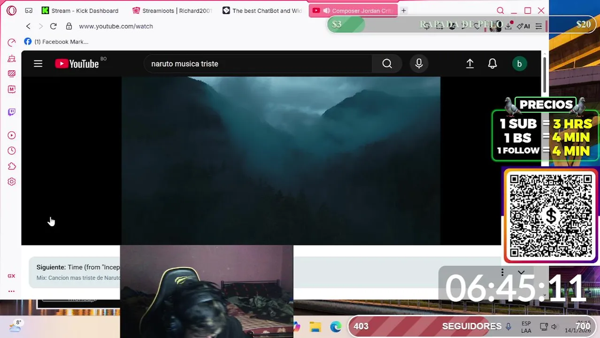
Task: Start YouTube voice search with microphone
Action: tap(419, 64)
